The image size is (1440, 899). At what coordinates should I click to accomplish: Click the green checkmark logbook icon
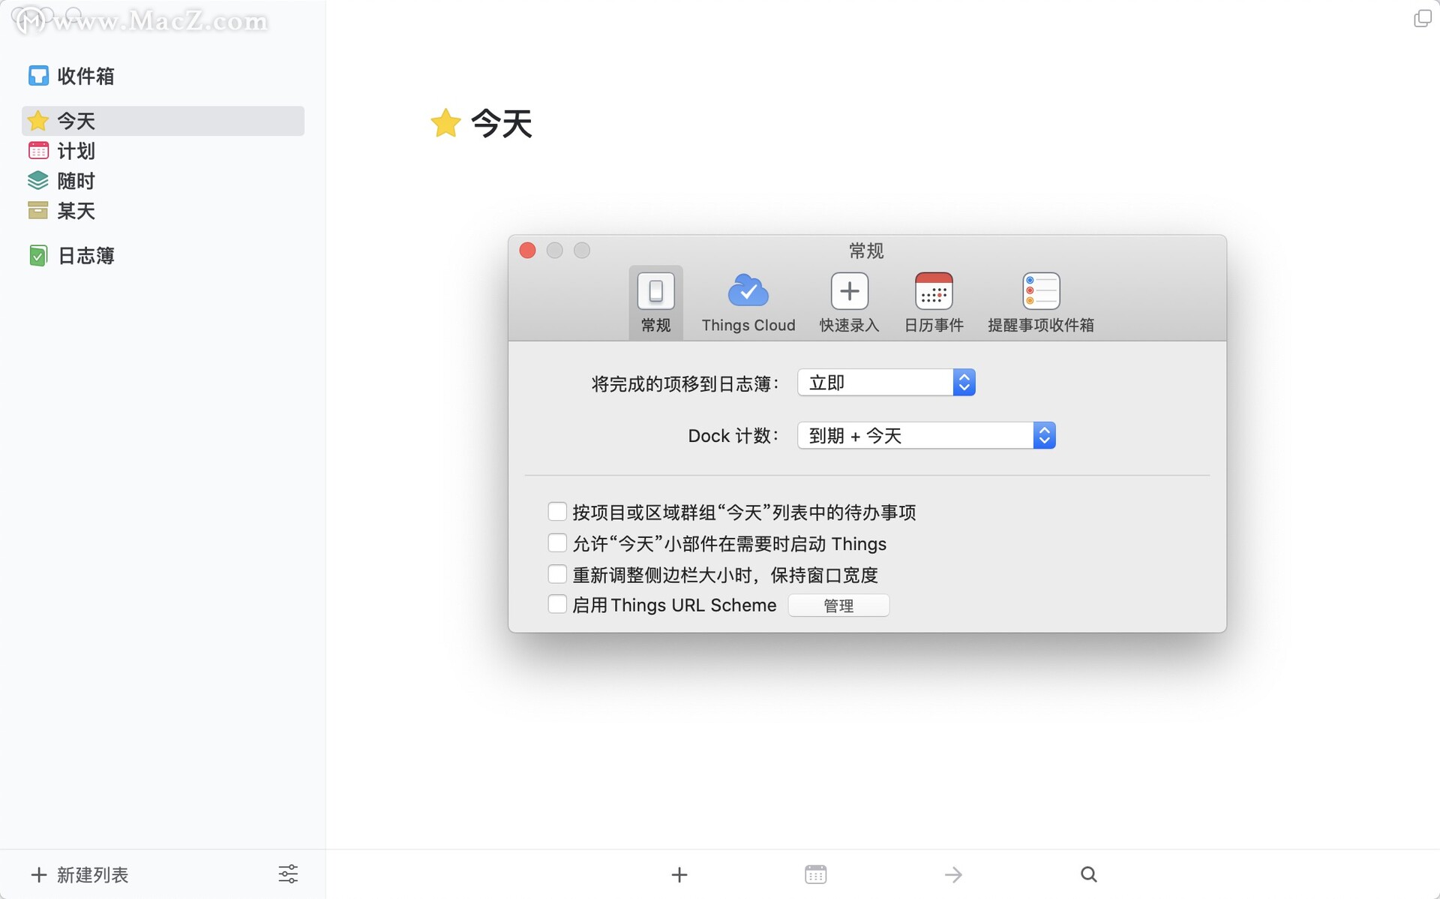tap(38, 256)
